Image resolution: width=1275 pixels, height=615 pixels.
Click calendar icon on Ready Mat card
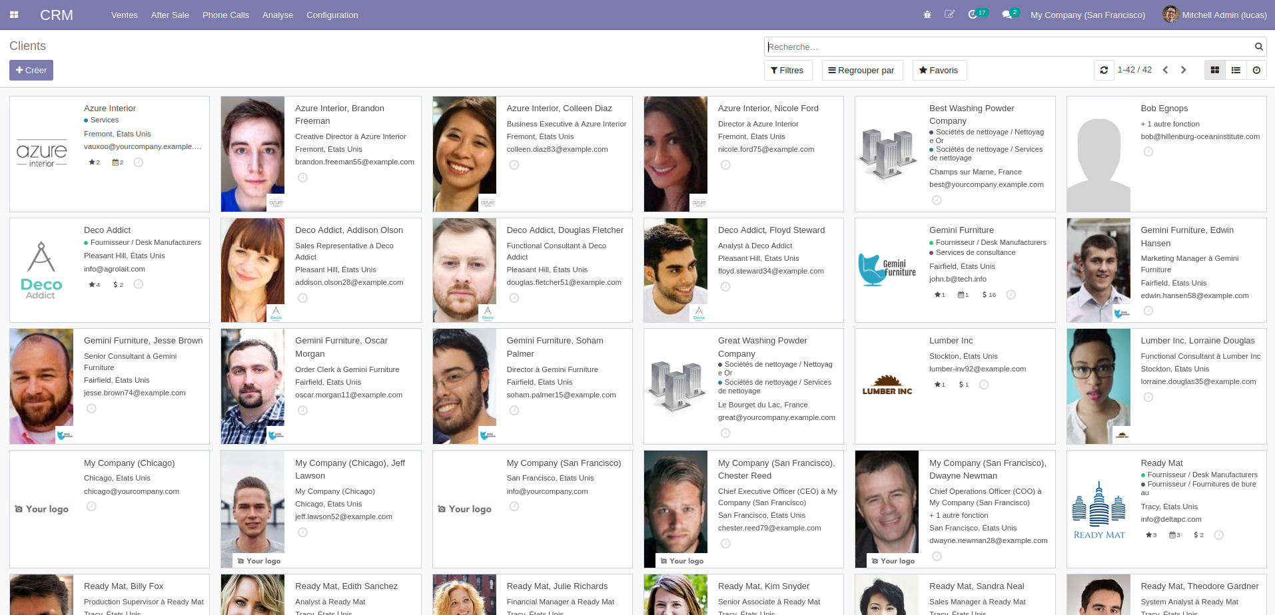click(1174, 535)
